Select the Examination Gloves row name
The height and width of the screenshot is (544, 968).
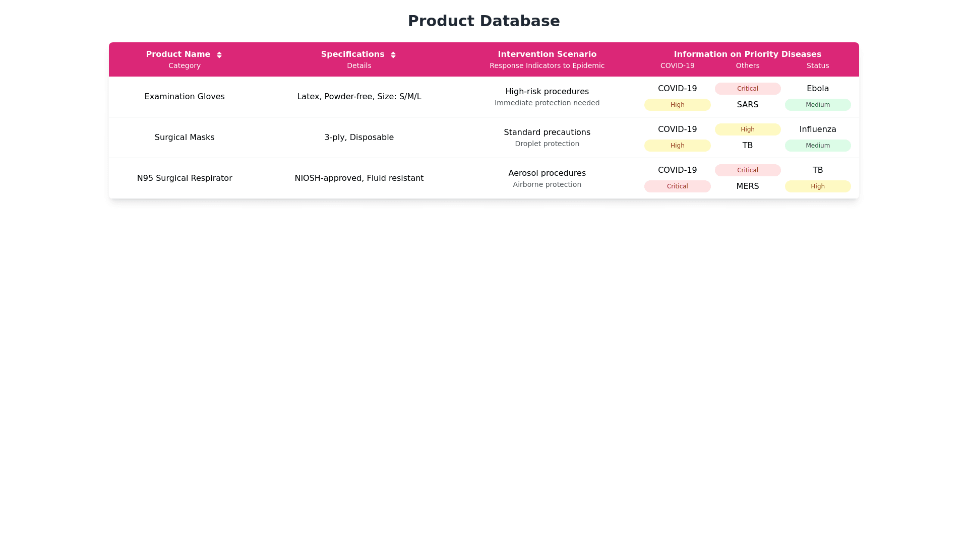pos(185,97)
